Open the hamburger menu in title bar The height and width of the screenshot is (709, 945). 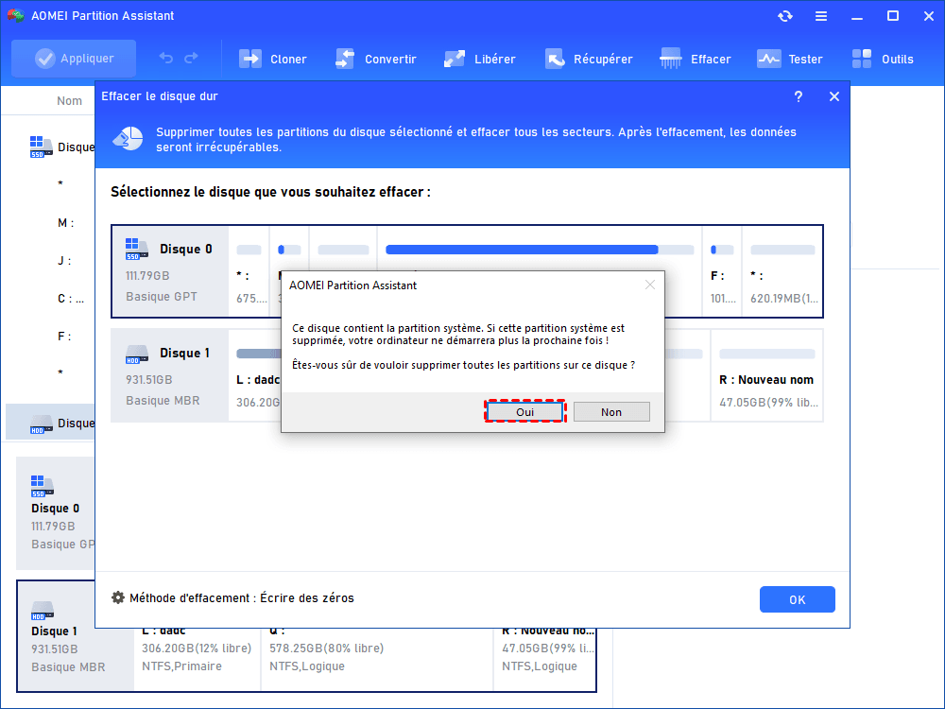[821, 16]
